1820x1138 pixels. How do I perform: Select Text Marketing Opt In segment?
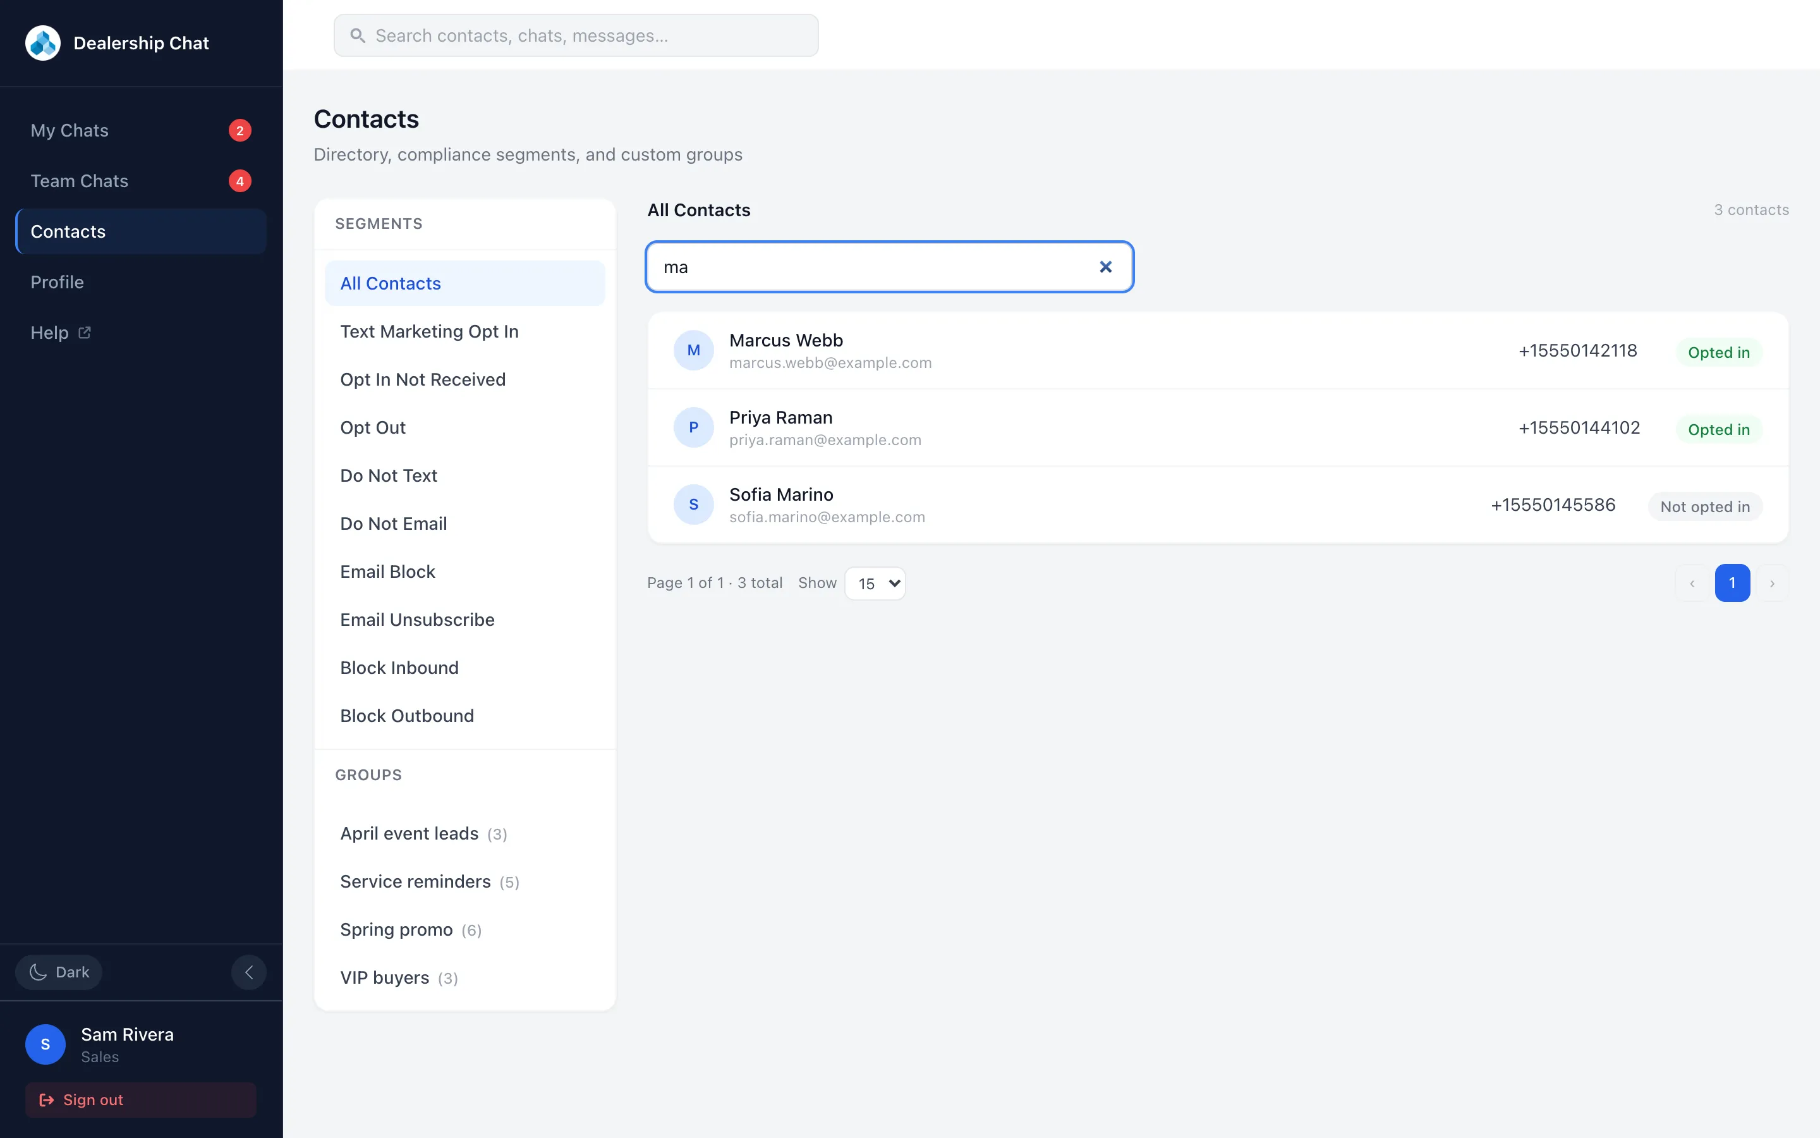[x=464, y=331]
